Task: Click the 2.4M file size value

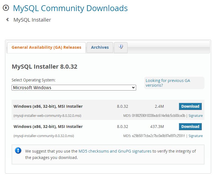Action: (x=159, y=106)
